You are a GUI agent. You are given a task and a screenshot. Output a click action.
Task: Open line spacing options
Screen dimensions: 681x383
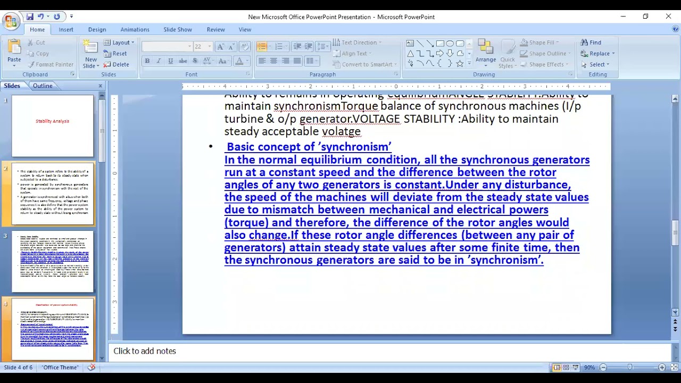322,47
